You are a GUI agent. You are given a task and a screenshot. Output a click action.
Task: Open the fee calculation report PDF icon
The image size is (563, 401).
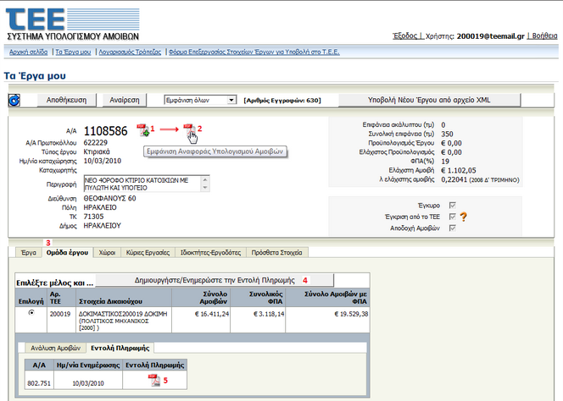click(189, 129)
